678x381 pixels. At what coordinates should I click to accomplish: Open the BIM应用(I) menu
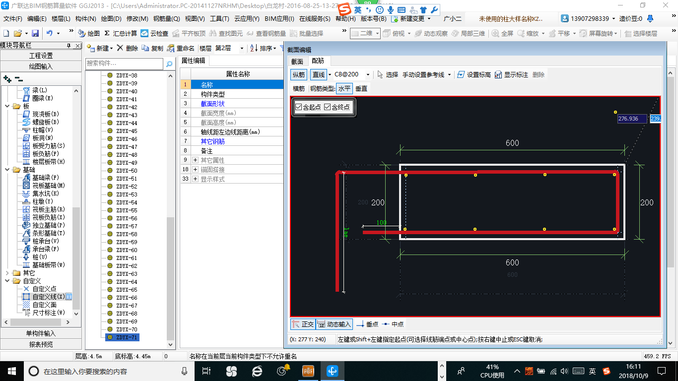(279, 18)
